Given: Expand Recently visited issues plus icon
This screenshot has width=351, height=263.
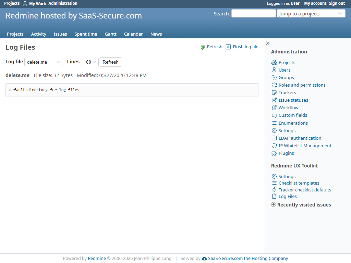Looking at the screenshot, I should click(273, 204).
